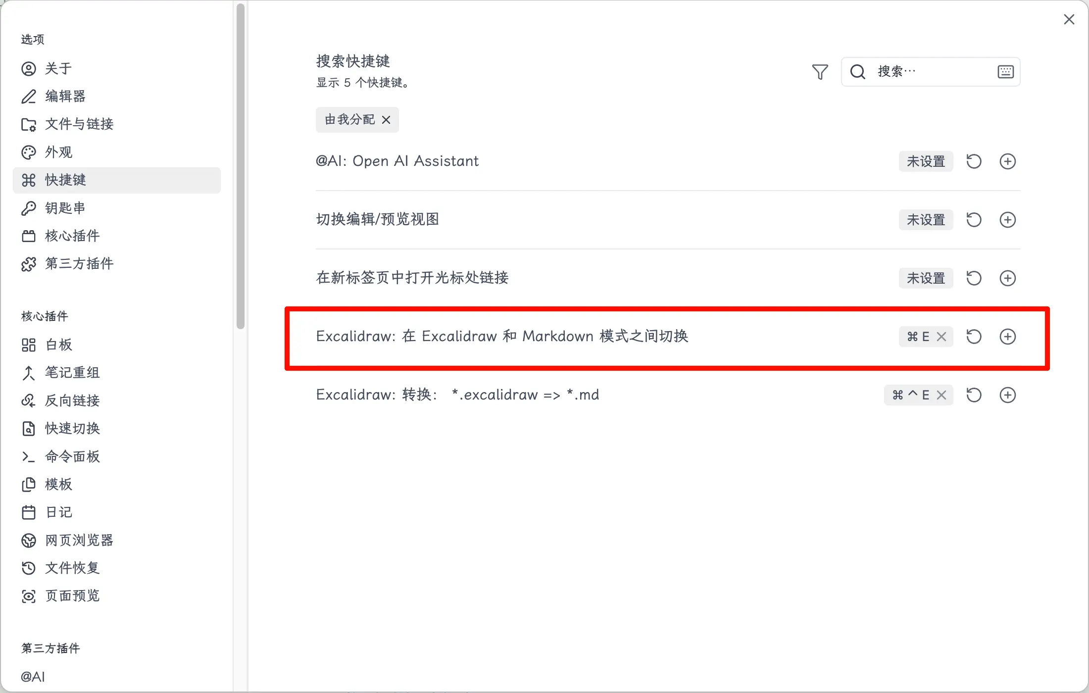
Task: Switch to 文件与链接 settings
Action: (x=79, y=124)
